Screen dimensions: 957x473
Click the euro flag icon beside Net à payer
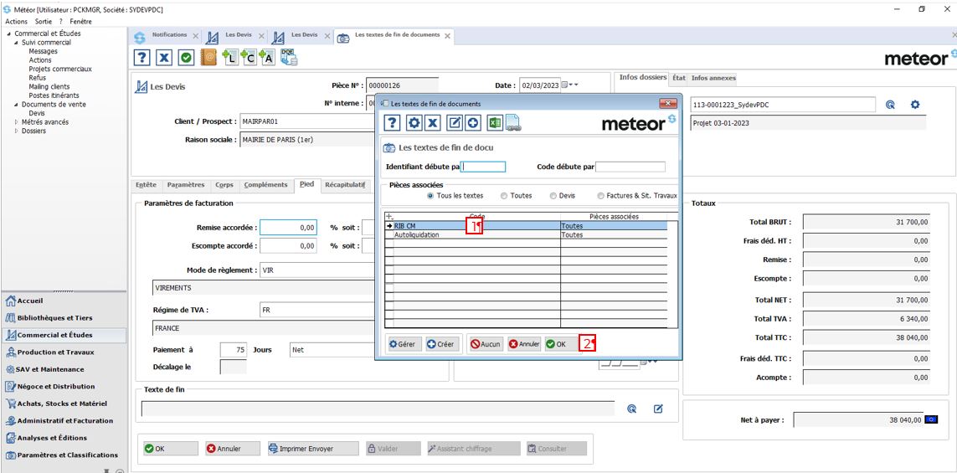[x=931, y=420]
